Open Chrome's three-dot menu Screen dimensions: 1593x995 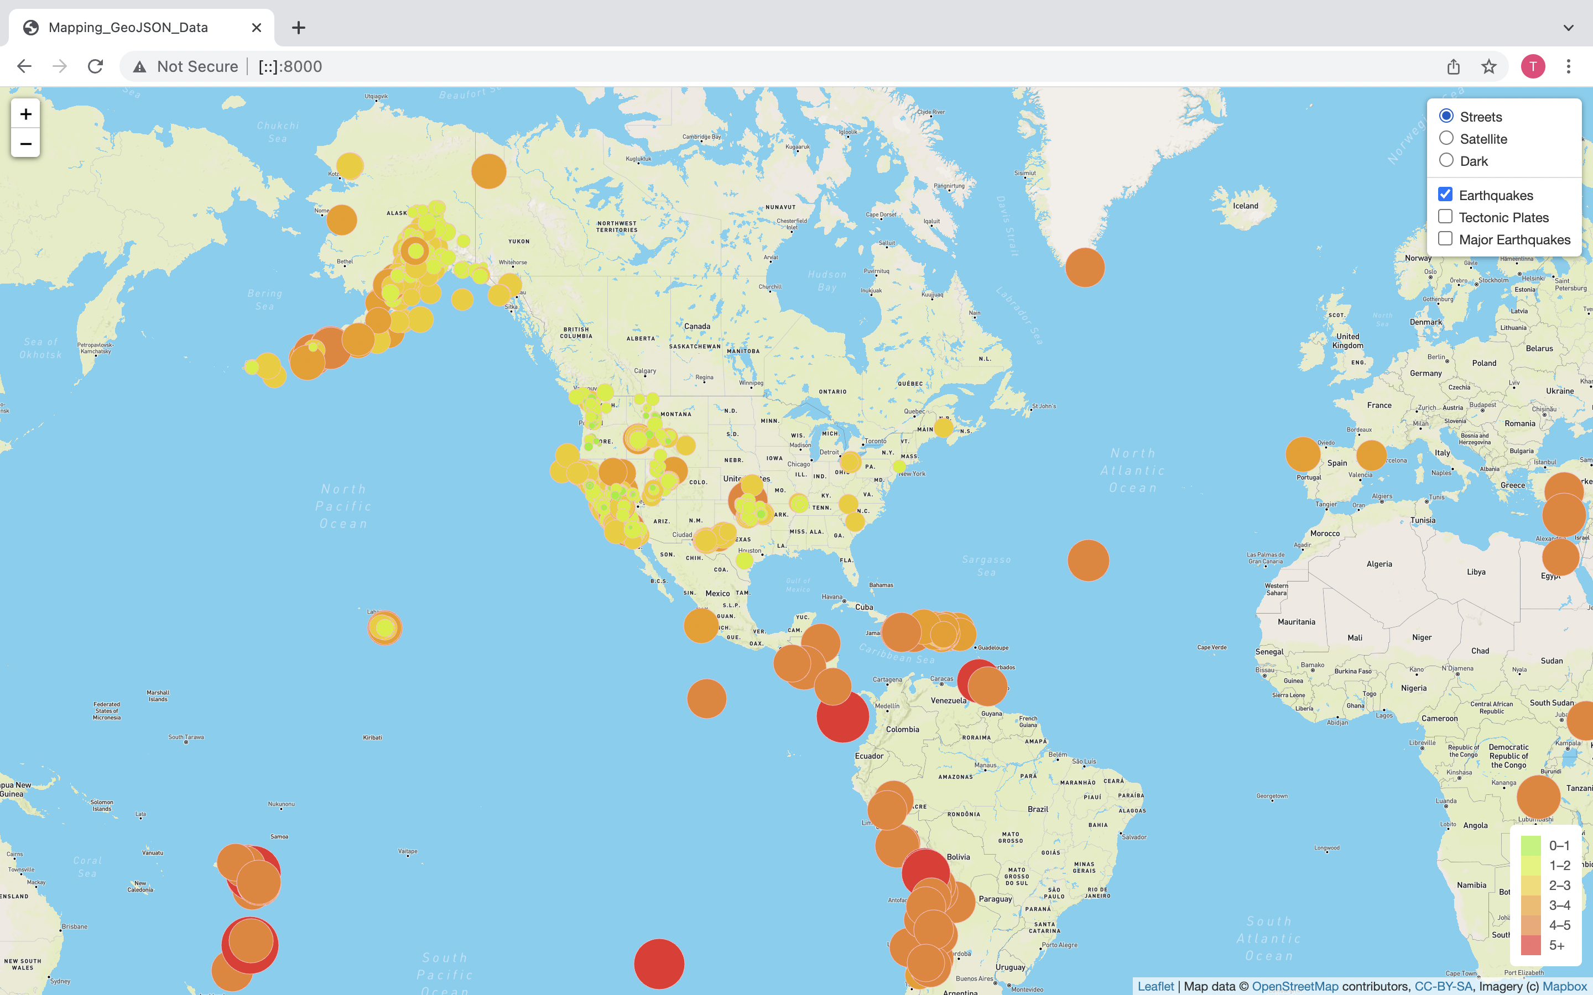click(x=1569, y=66)
